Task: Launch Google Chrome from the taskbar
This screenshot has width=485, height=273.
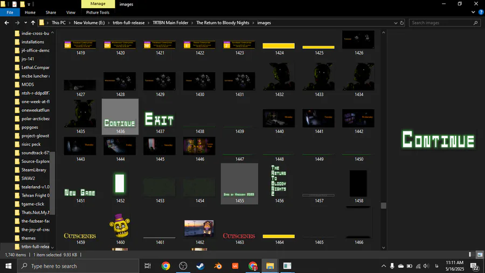Action: click(166, 266)
